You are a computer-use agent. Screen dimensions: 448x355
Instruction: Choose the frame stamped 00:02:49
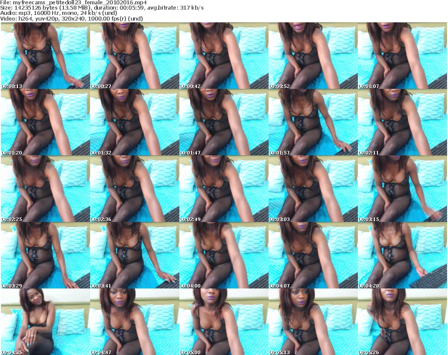tap(224, 189)
